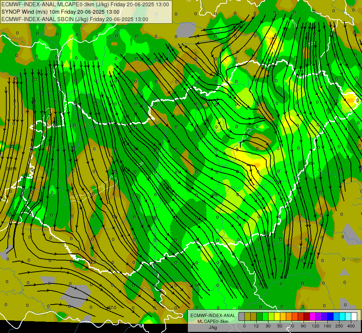
Task: Click the brightest cyan legend swatch
Action: tap(342, 316)
